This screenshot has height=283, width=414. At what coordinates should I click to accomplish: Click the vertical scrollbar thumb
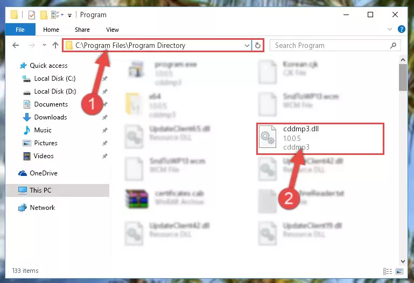[x=403, y=77]
